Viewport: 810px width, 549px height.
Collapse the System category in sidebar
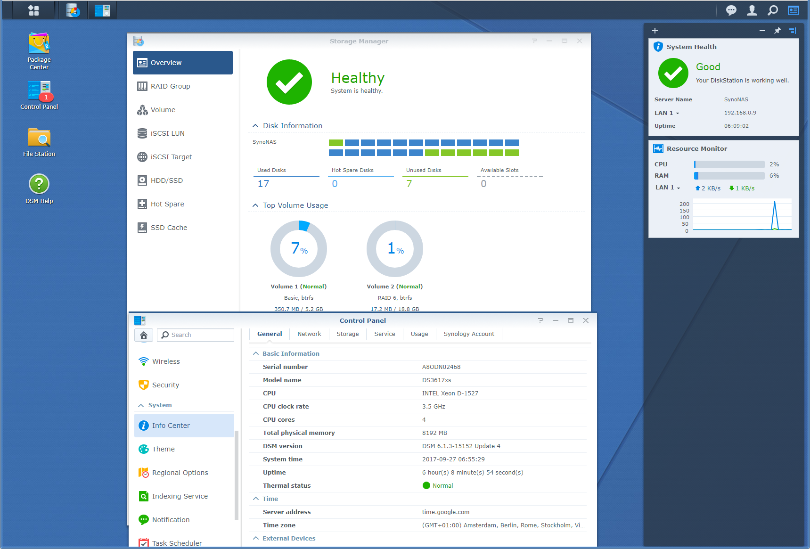click(141, 405)
